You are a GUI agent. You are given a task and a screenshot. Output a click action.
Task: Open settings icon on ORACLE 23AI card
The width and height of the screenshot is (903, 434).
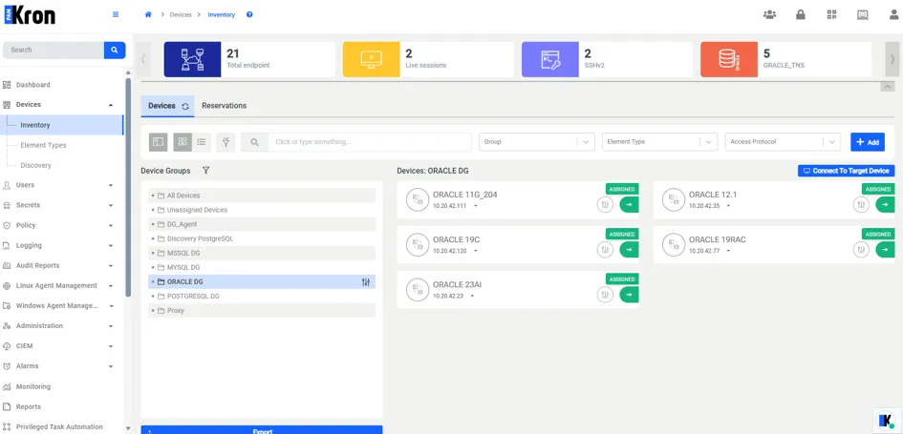point(605,295)
